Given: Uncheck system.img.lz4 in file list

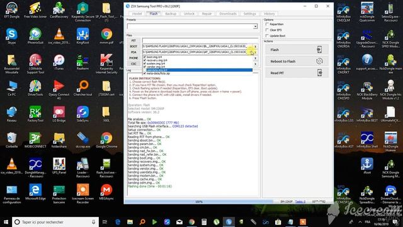Looking at the screenshot, I should pos(145,63).
